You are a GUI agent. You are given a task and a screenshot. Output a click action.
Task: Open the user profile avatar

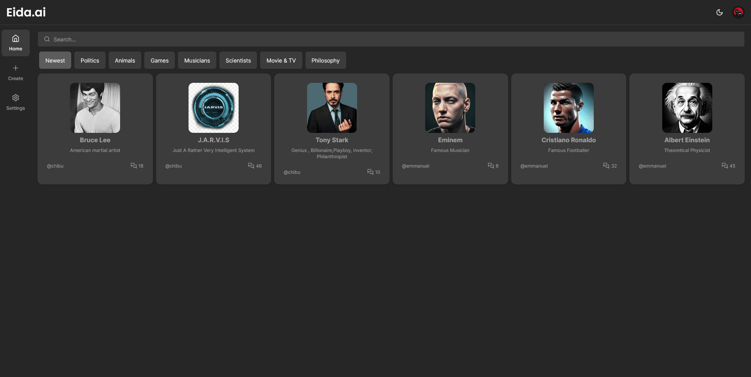[x=738, y=13]
